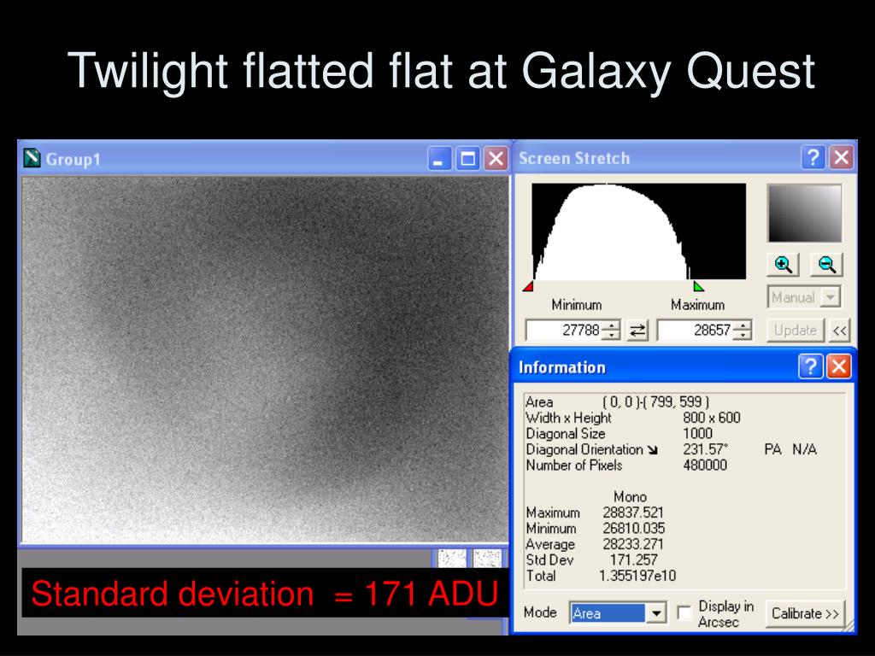Close the Group1 image window

coord(496,159)
